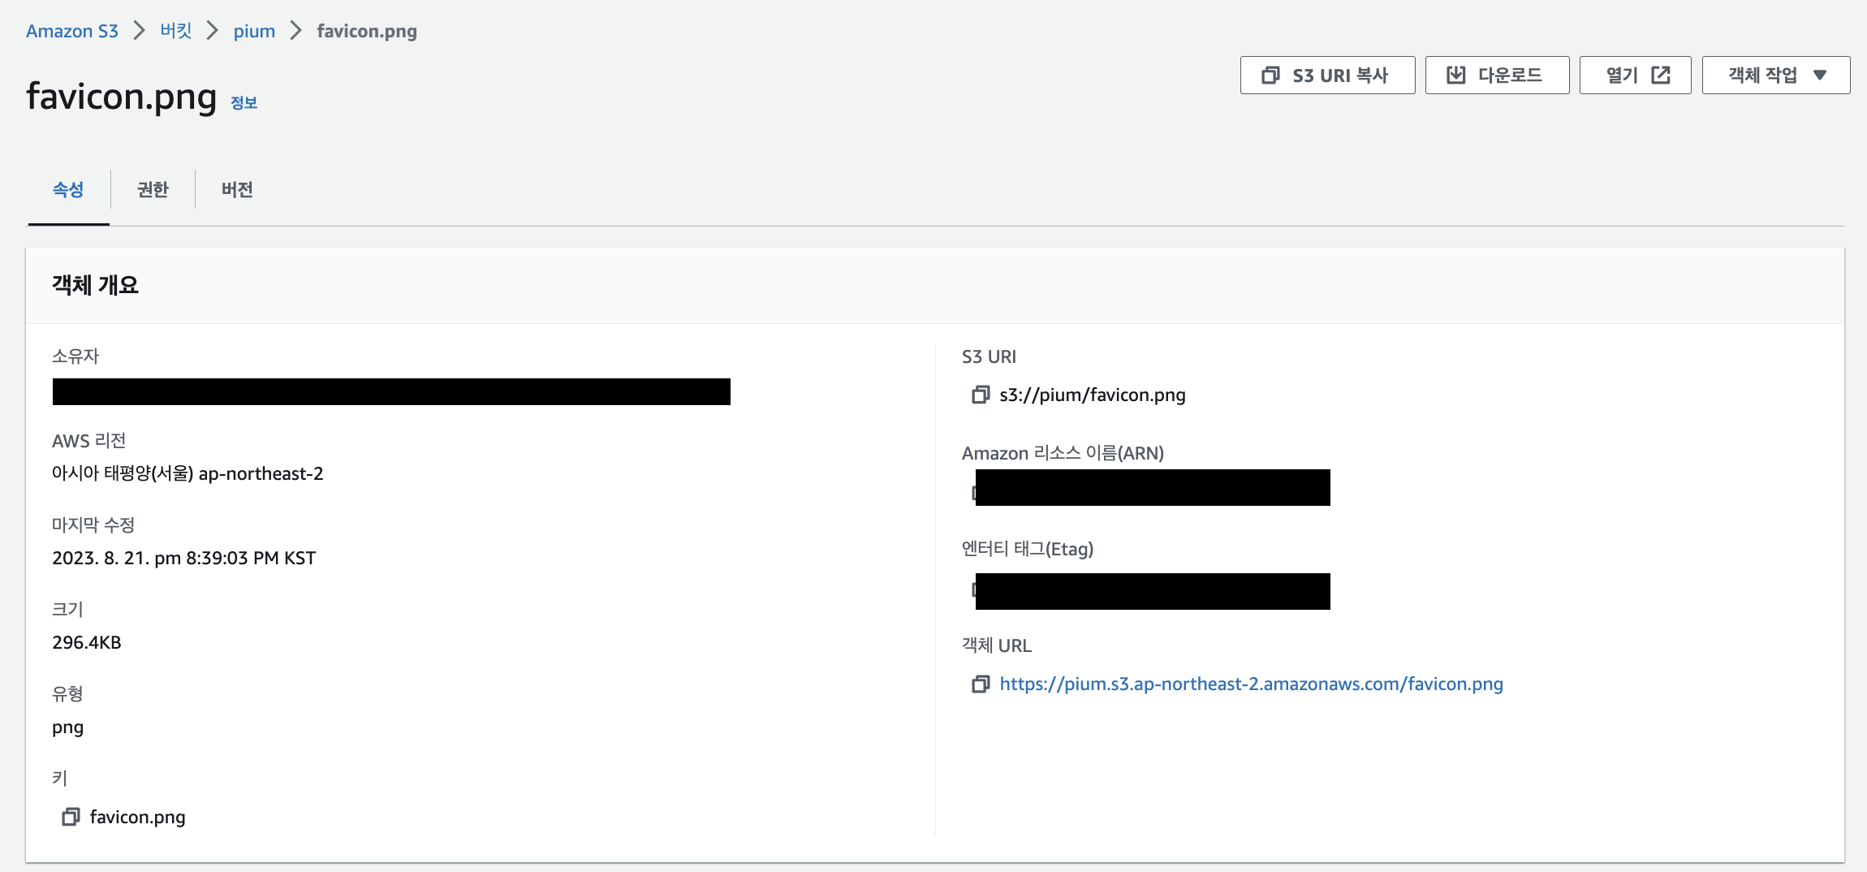Click the favicon.png breadcrumb item

tap(367, 31)
